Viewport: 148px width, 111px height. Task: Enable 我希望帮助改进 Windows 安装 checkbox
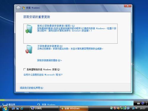[x=24, y=69]
